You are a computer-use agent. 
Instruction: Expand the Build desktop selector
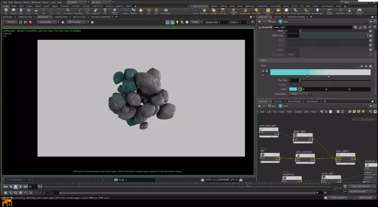[x=78, y=2]
